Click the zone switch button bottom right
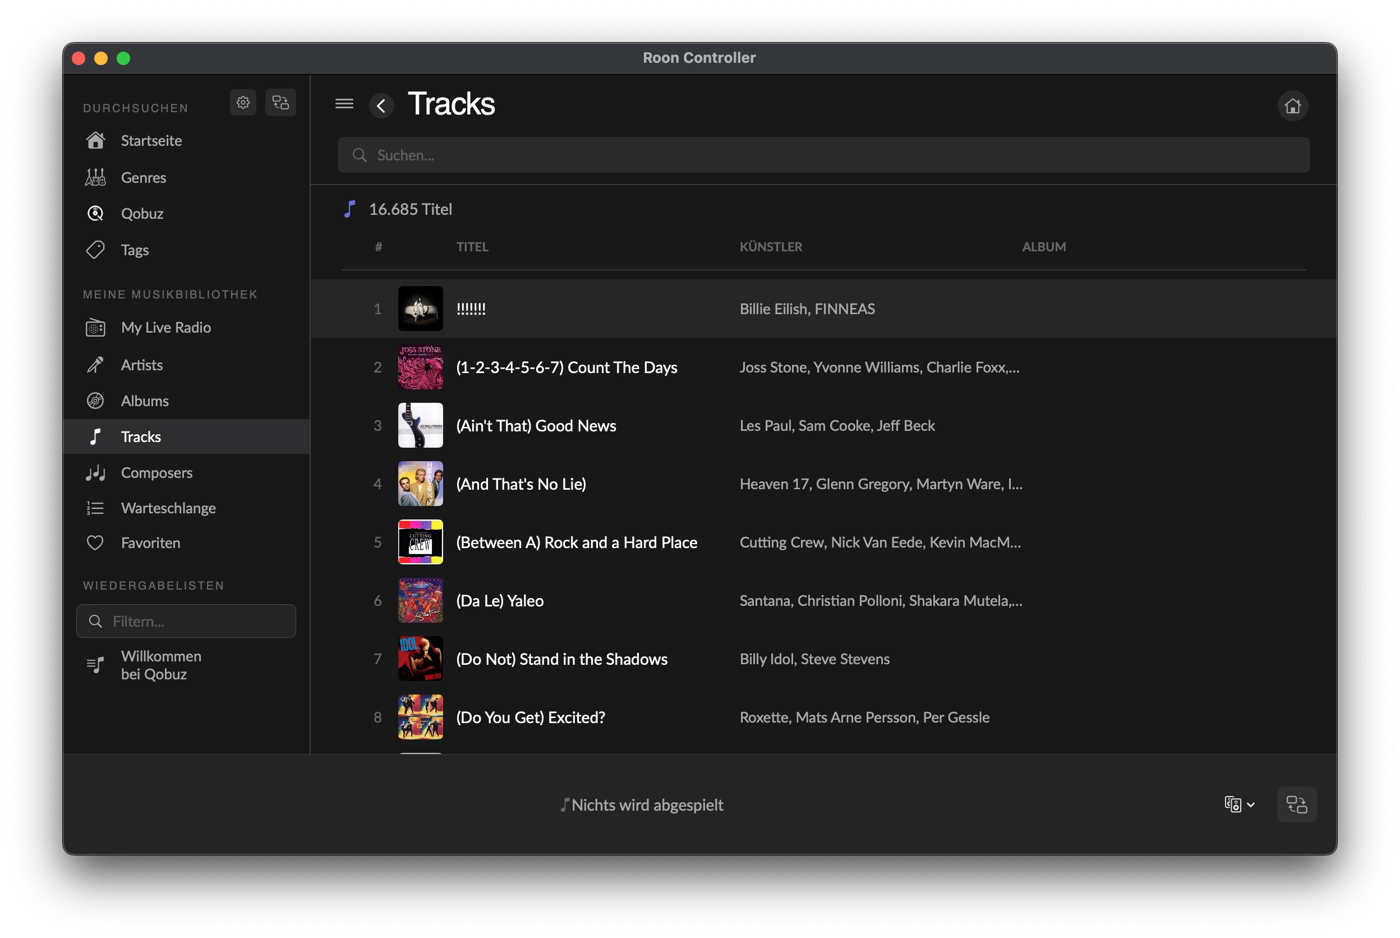The image size is (1400, 938). coord(1296,804)
